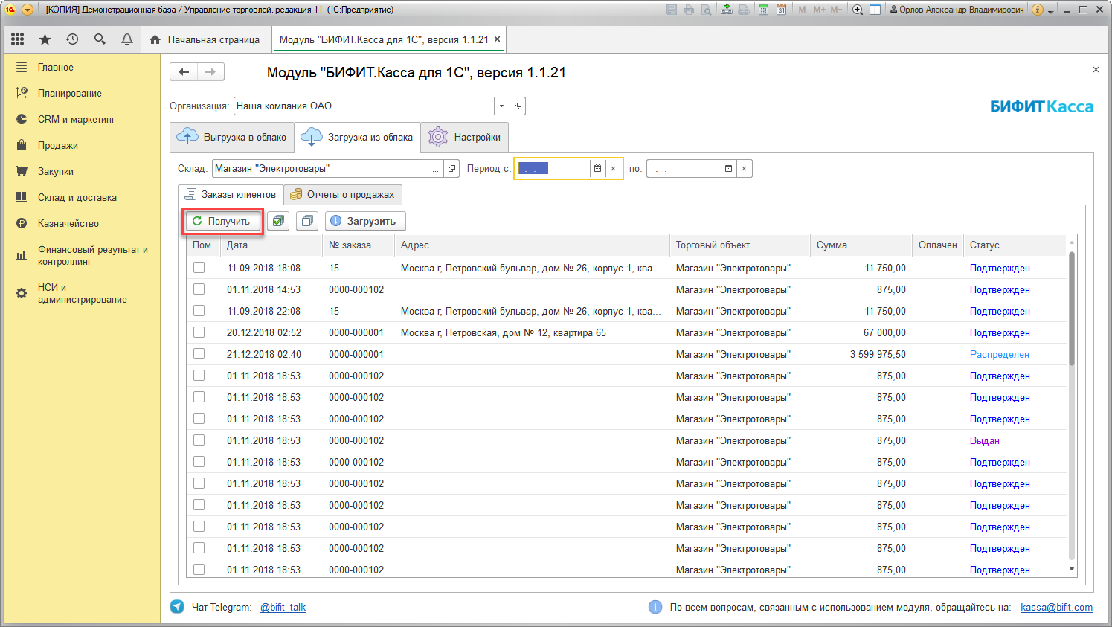This screenshot has width=1112, height=627.
Task: Check the 21.12.2018 02:40 order box
Action: pos(199,354)
